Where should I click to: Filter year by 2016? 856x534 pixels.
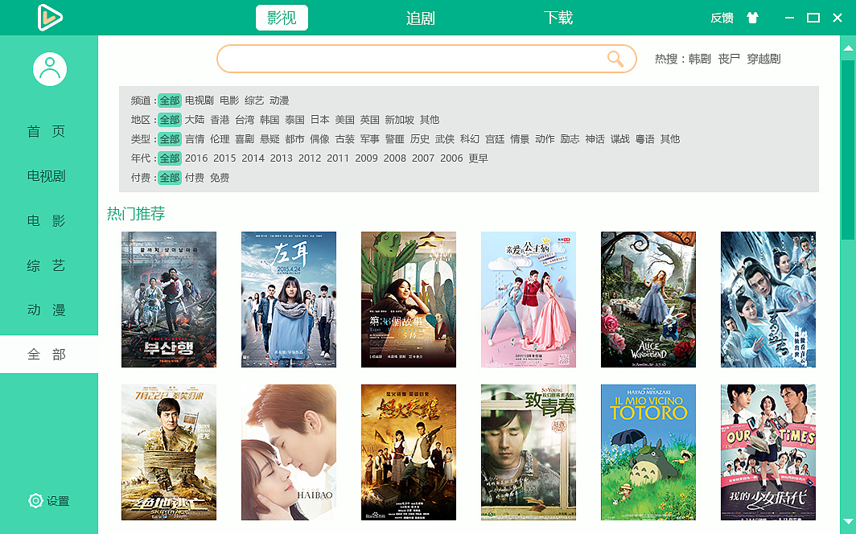(196, 158)
